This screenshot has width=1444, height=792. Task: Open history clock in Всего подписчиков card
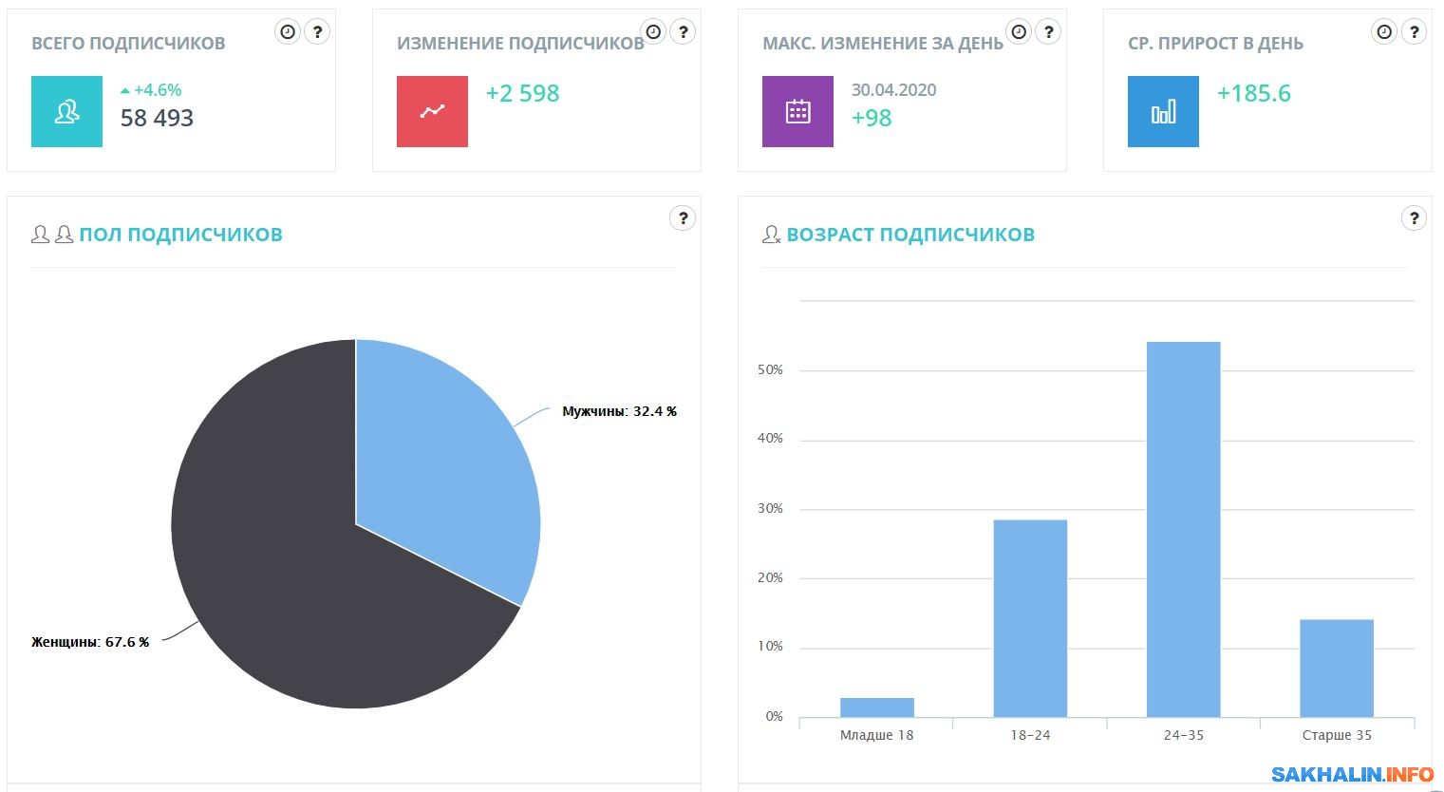click(x=288, y=31)
